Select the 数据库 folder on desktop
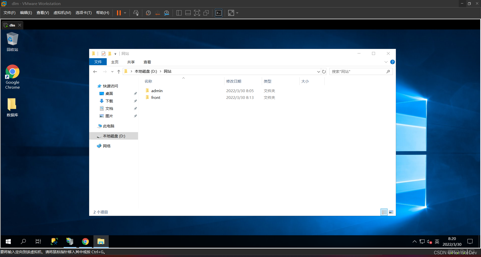Screen dimensions: 481x257 click(12, 107)
